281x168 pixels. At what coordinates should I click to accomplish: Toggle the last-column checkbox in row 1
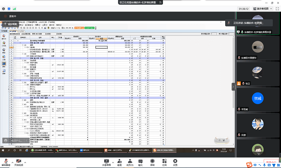click(x=164, y=41)
